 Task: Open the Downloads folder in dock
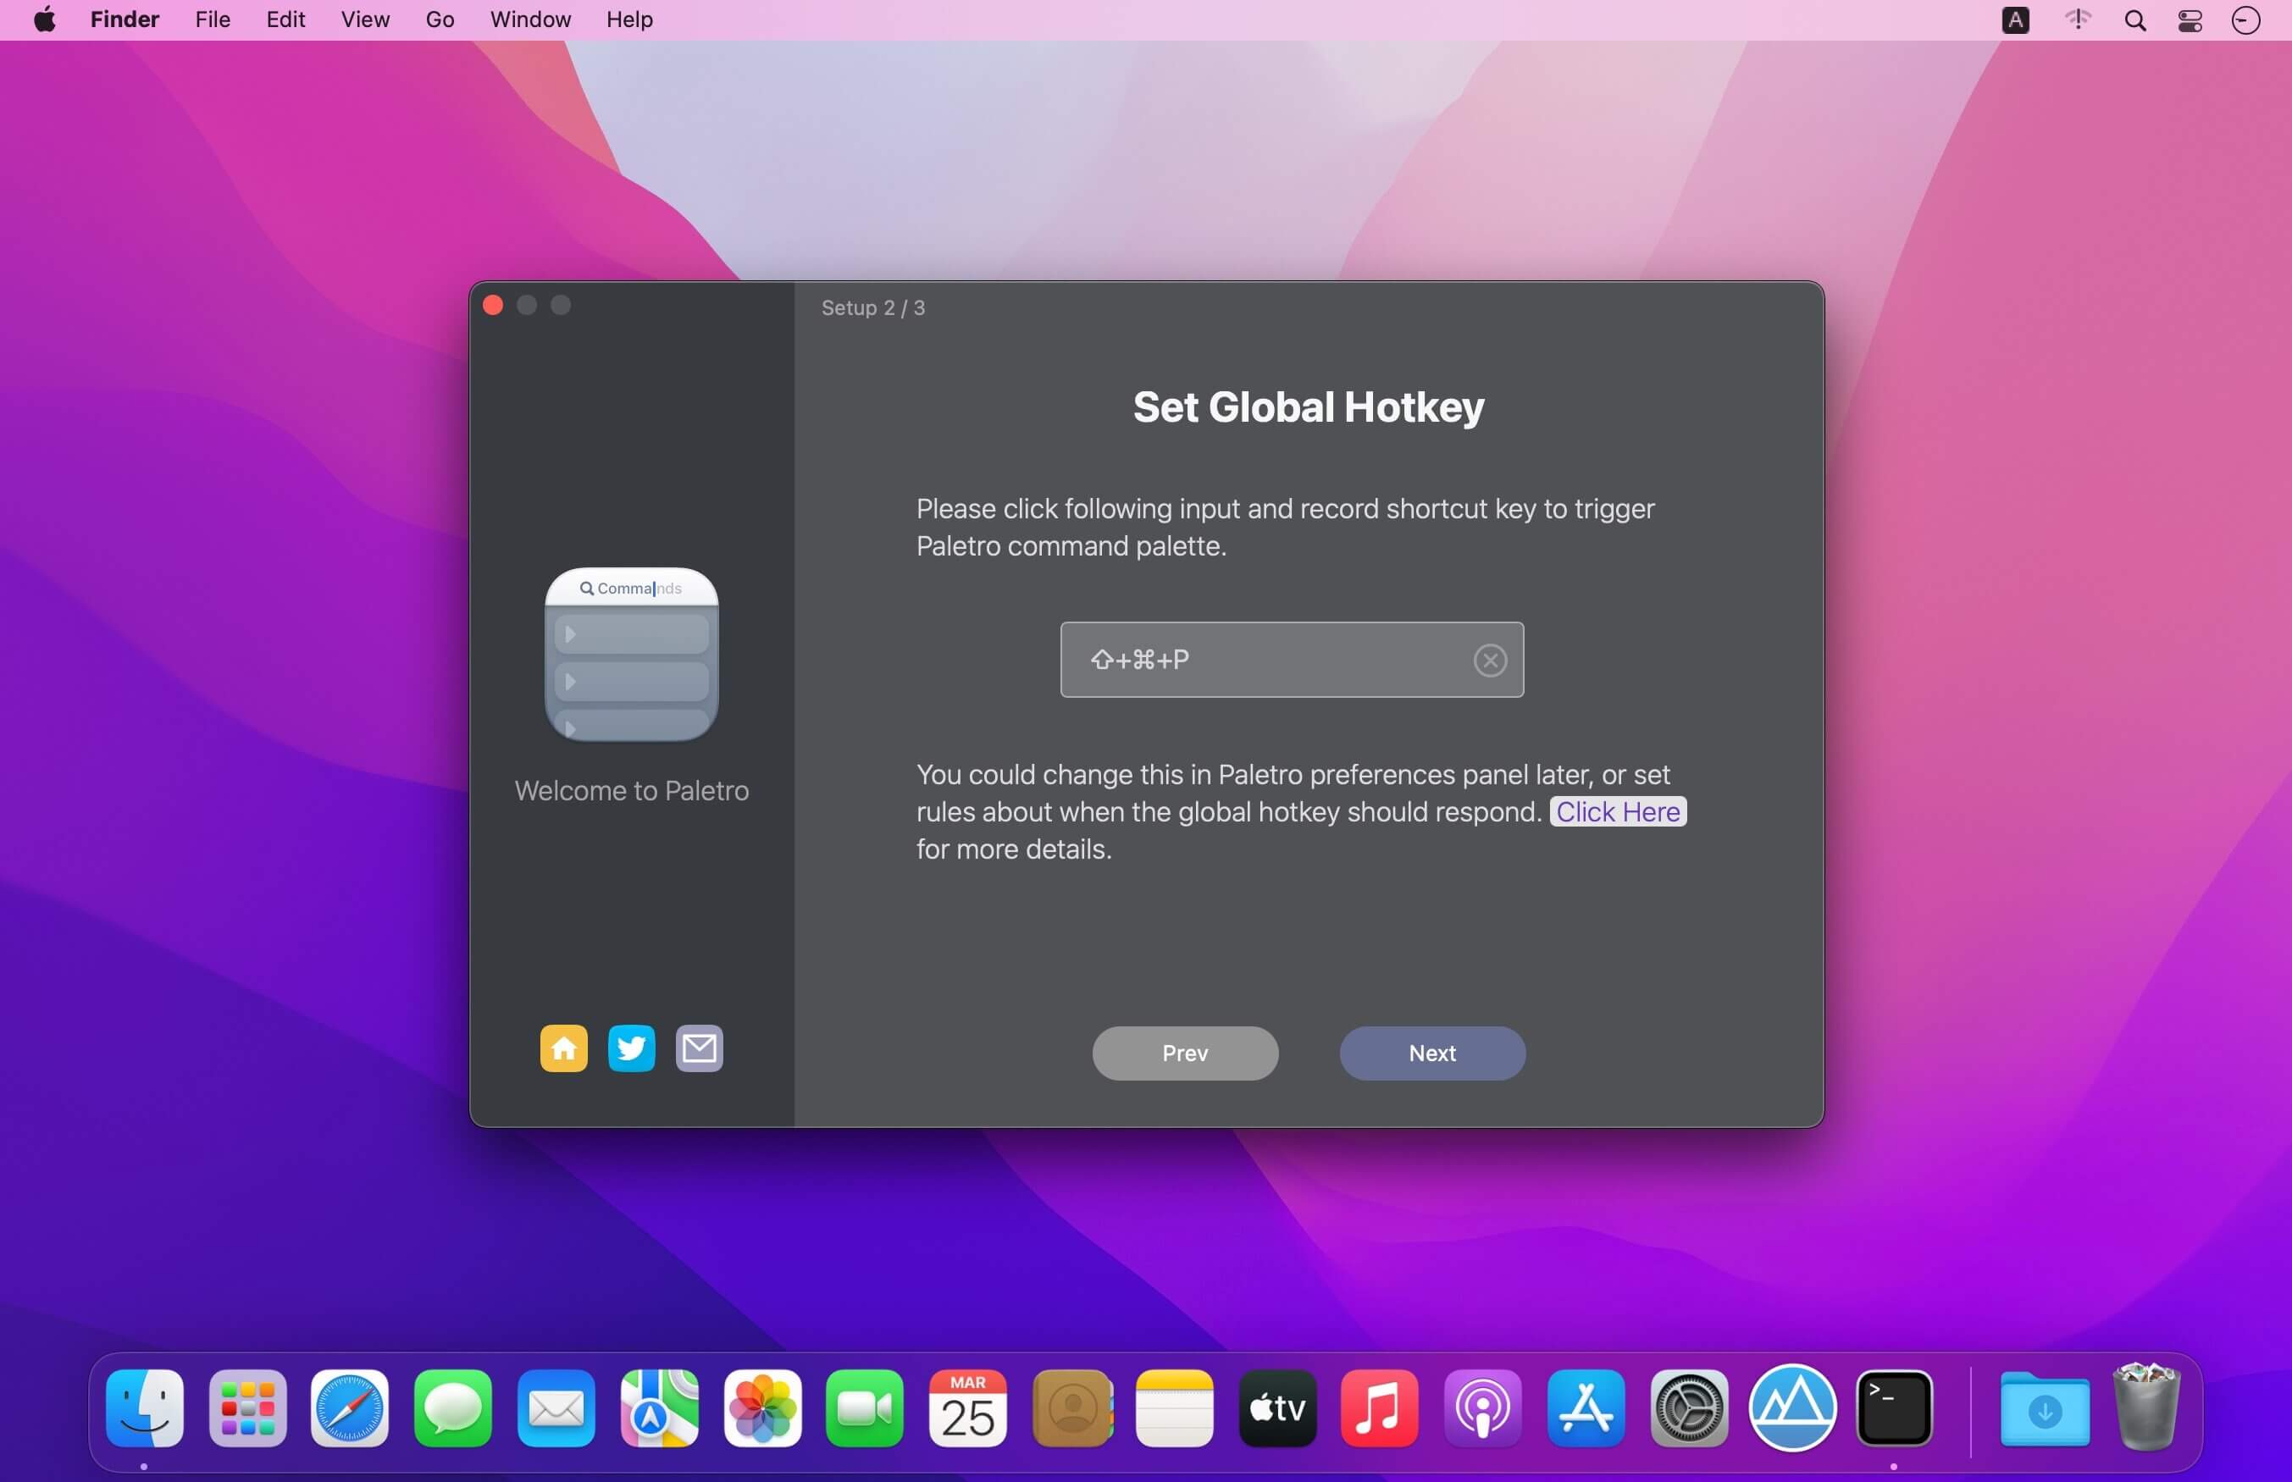click(2044, 1409)
